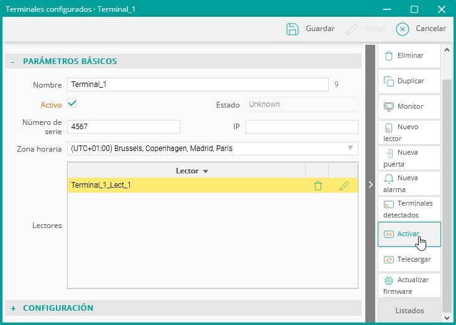Screen dimensions: 456x325
Task: Click Eliminar in the side panel
Action: coord(409,56)
